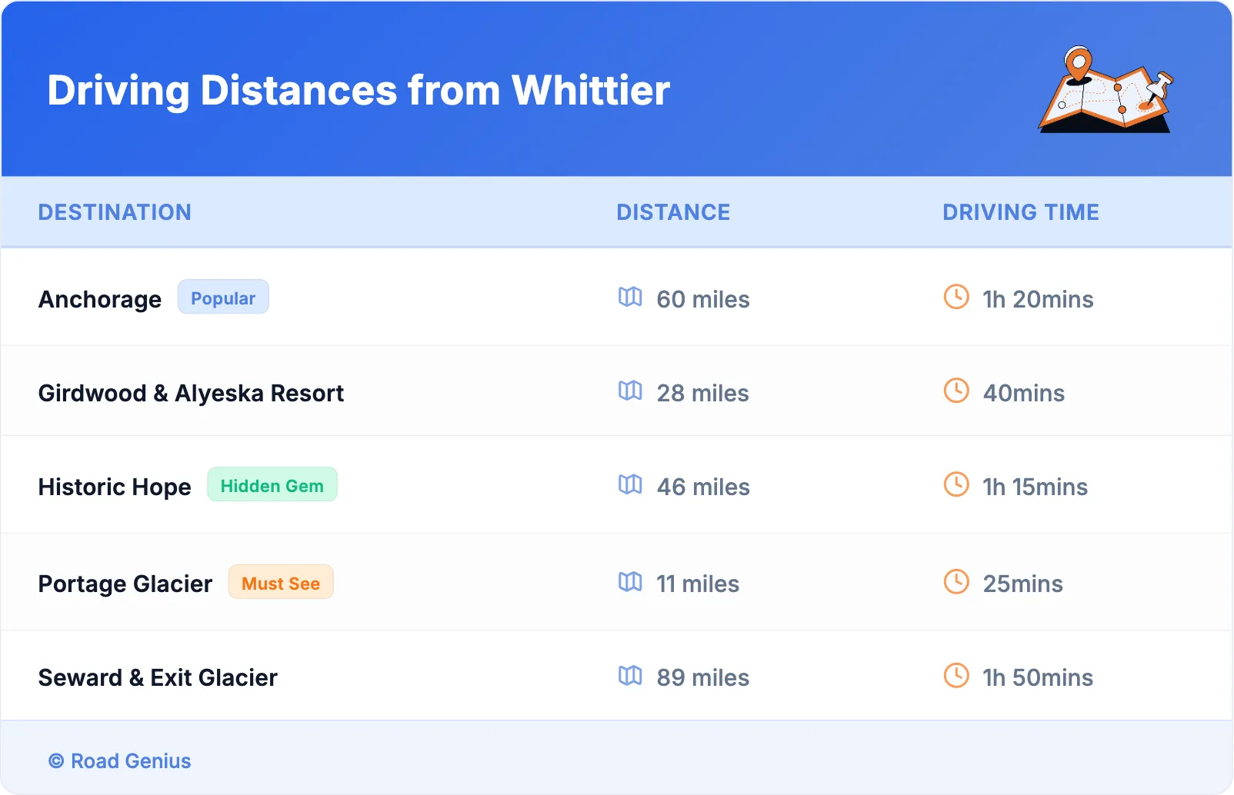Click the 28 miles distance value
Viewport: 1234px width, 795px height.
703,393
